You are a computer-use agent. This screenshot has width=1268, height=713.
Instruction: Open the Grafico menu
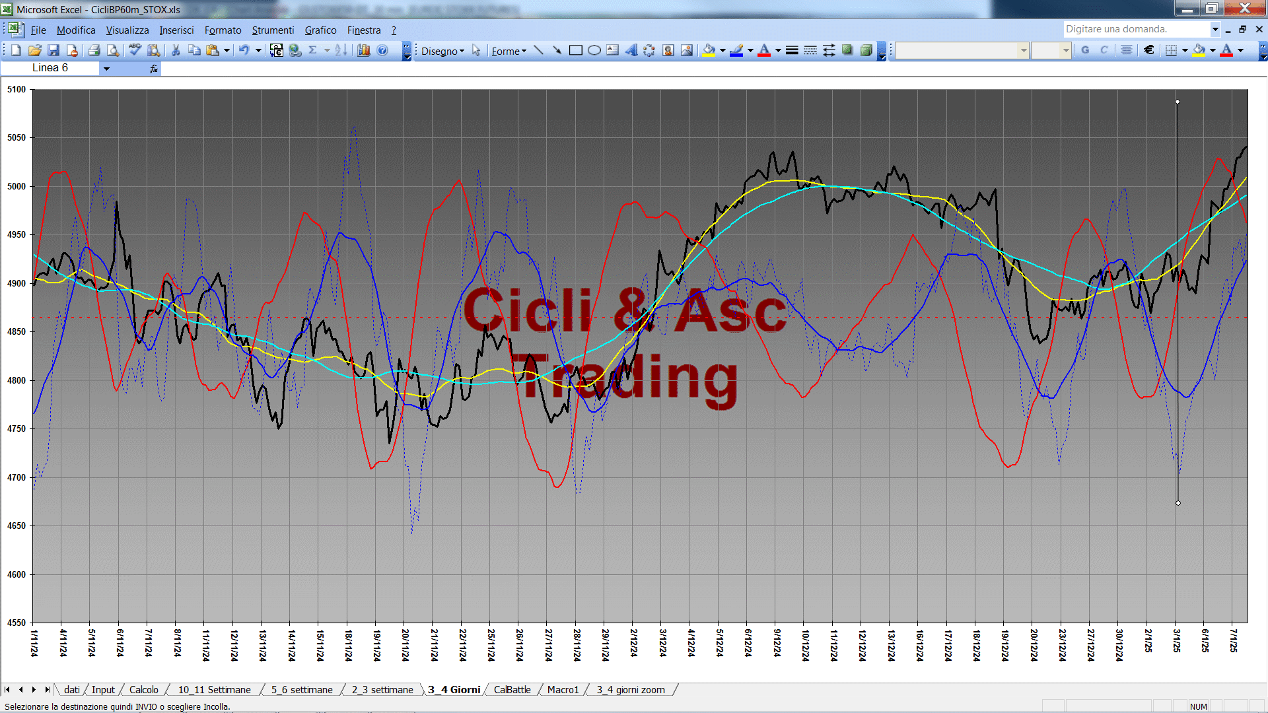pyautogui.click(x=320, y=30)
